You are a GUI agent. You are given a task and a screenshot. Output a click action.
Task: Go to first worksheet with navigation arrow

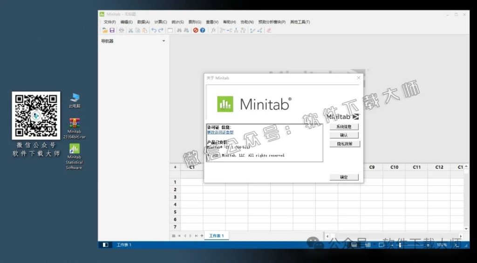[179, 236]
